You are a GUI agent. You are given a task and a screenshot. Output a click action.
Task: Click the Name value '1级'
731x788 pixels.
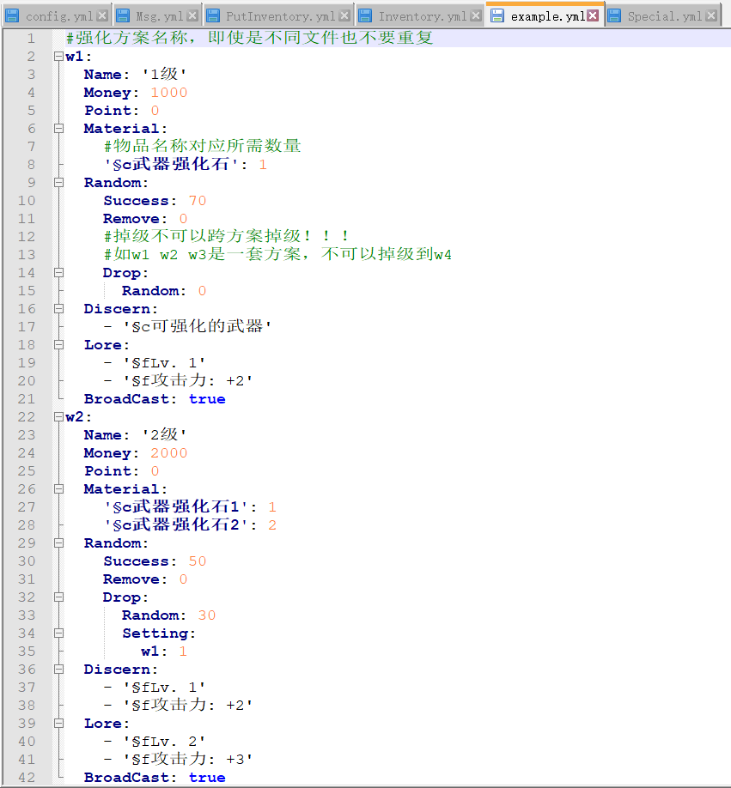pos(164,75)
